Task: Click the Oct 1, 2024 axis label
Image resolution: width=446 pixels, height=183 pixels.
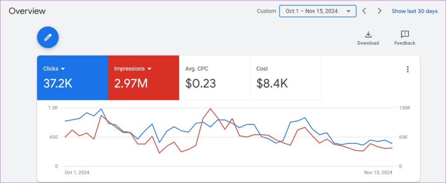Action: pyautogui.click(x=77, y=173)
